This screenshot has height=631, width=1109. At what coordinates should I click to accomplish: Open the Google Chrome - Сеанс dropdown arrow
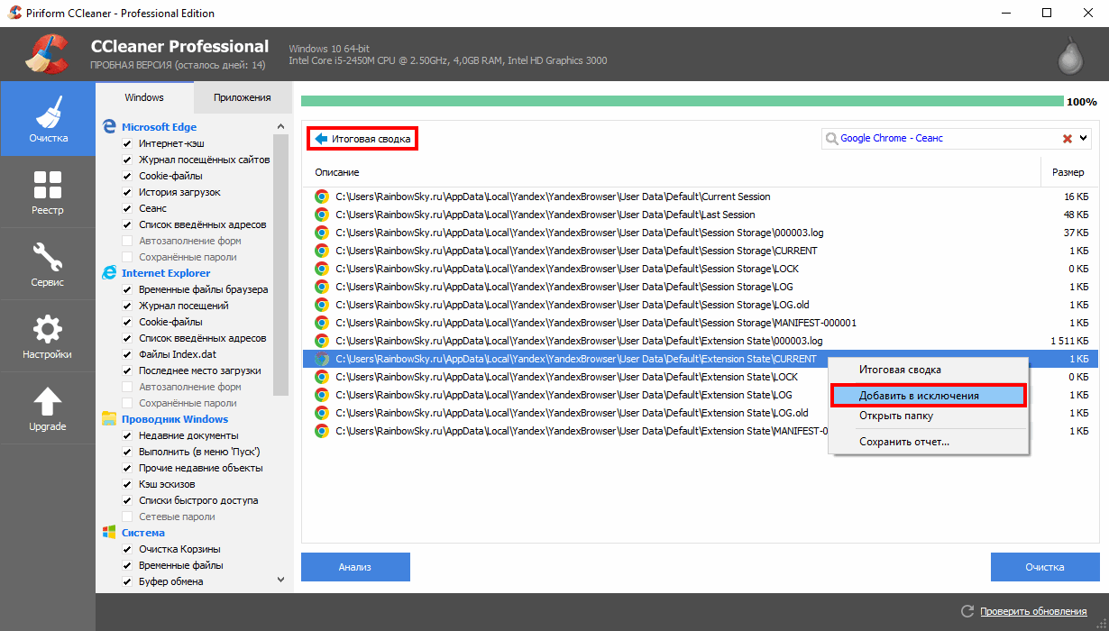point(1084,139)
